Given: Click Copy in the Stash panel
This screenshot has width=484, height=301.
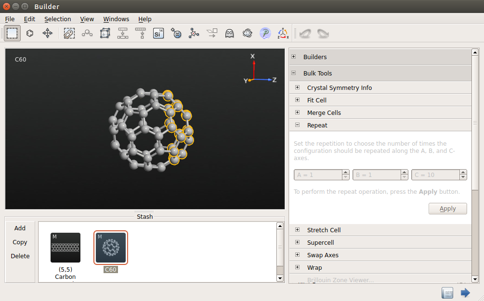Looking at the screenshot, I should pyautogui.click(x=20, y=242).
